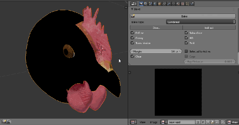The width and height of the screenshot is (239, 125).
Task: Click the newHead image name field
Action: tap(181, 122)
